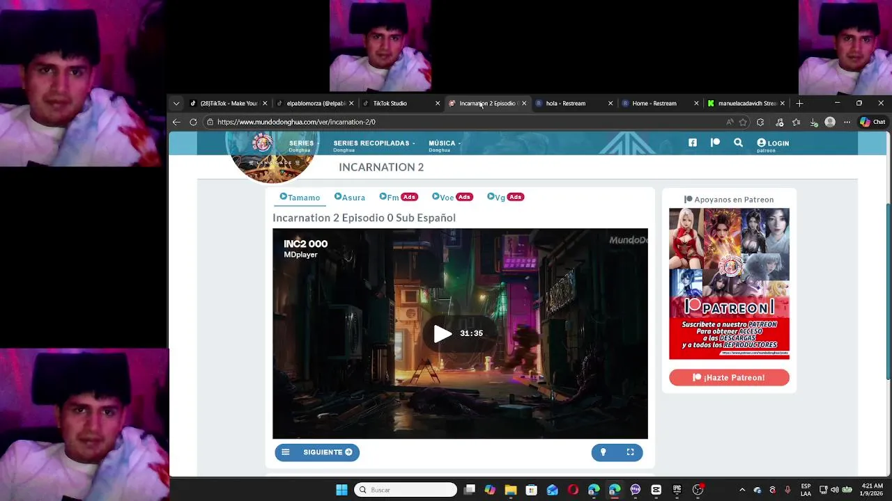Viewport: 892px width, 501px height.
Task: Select the Voe player server tab
Action: click(x=452, y=198)
